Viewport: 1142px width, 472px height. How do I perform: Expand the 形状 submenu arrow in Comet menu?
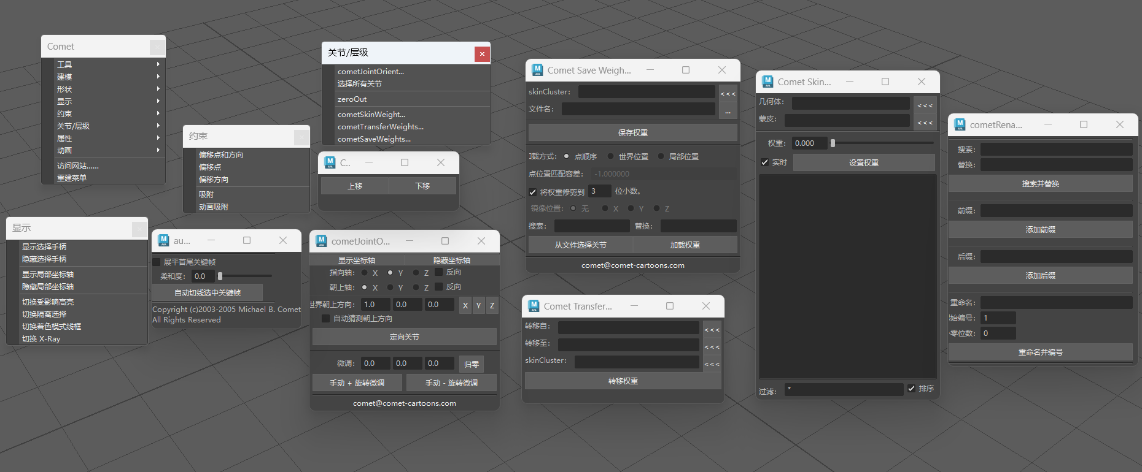(x=158, y=89)
